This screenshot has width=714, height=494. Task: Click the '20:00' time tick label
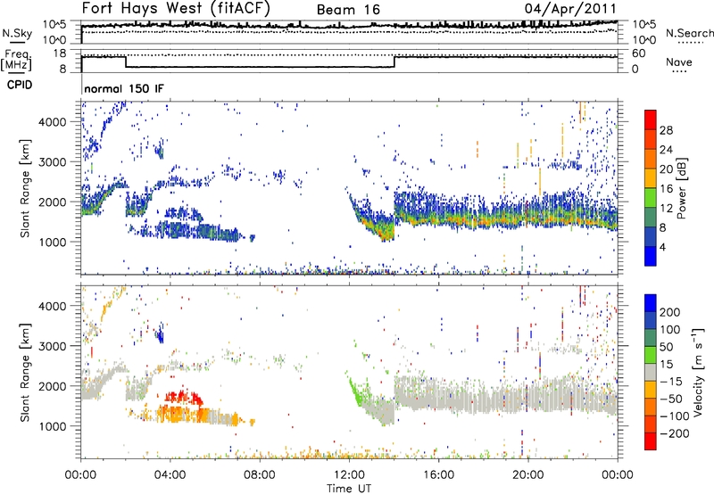pyautogui.click(x=527, y=475)
